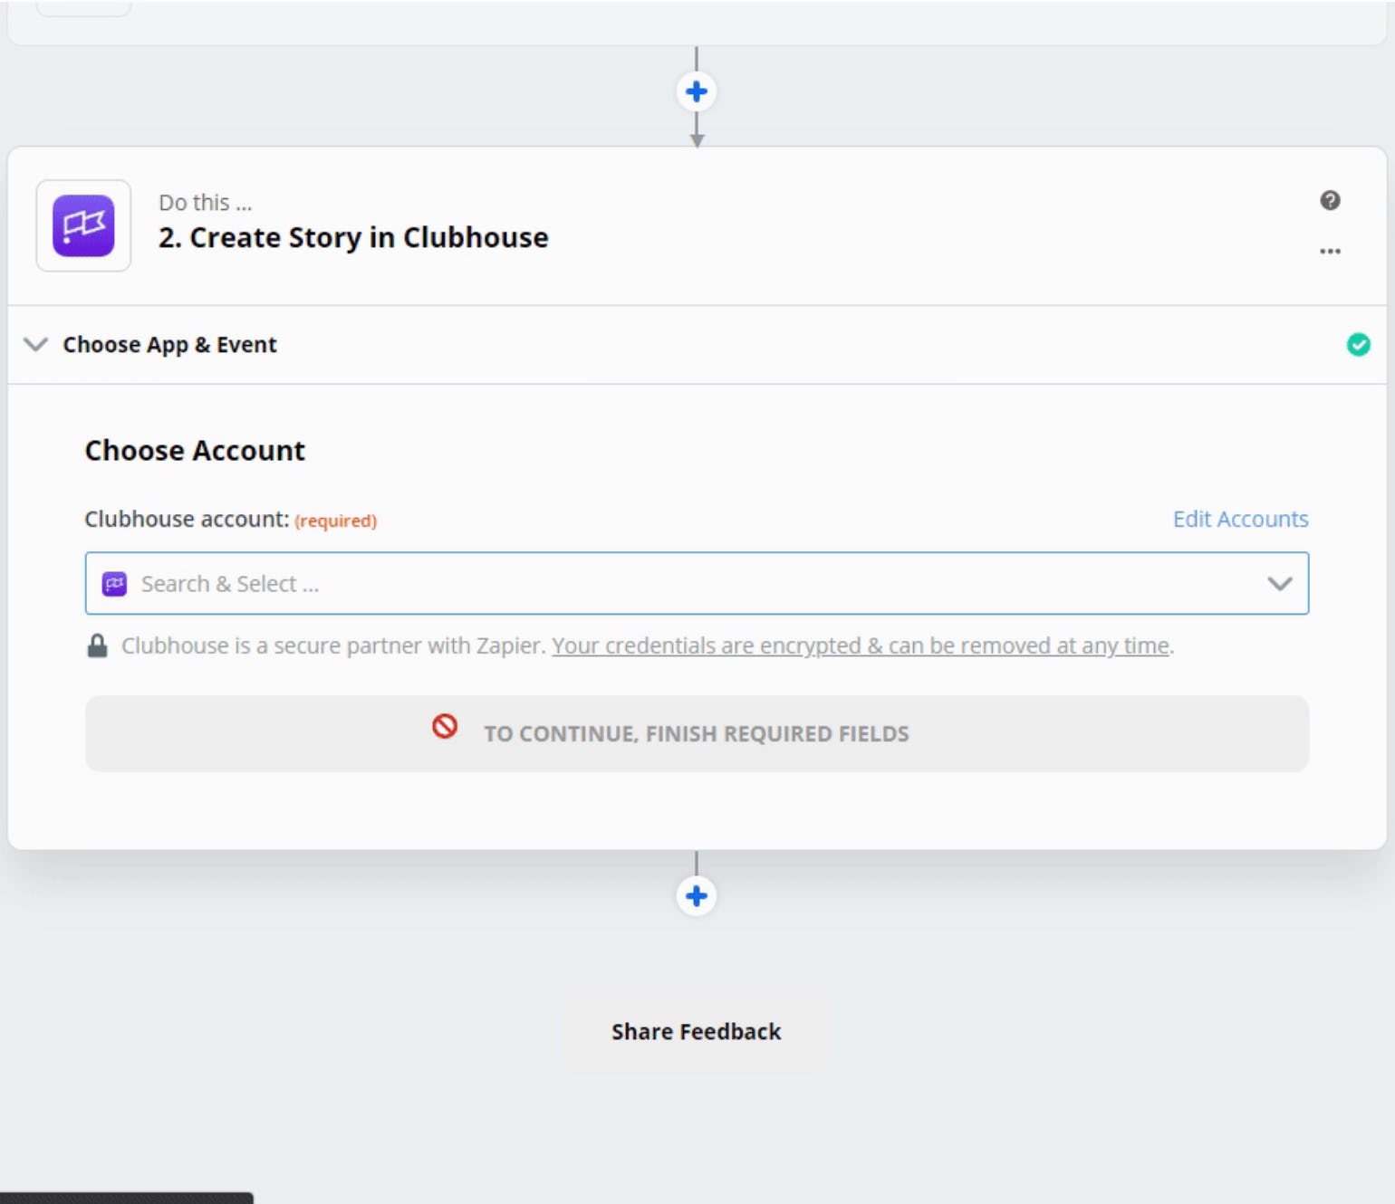Click the small Clubhouse icon in the account field
The height and width of the screenshot is (1204, 1395).
coord(114,584)
